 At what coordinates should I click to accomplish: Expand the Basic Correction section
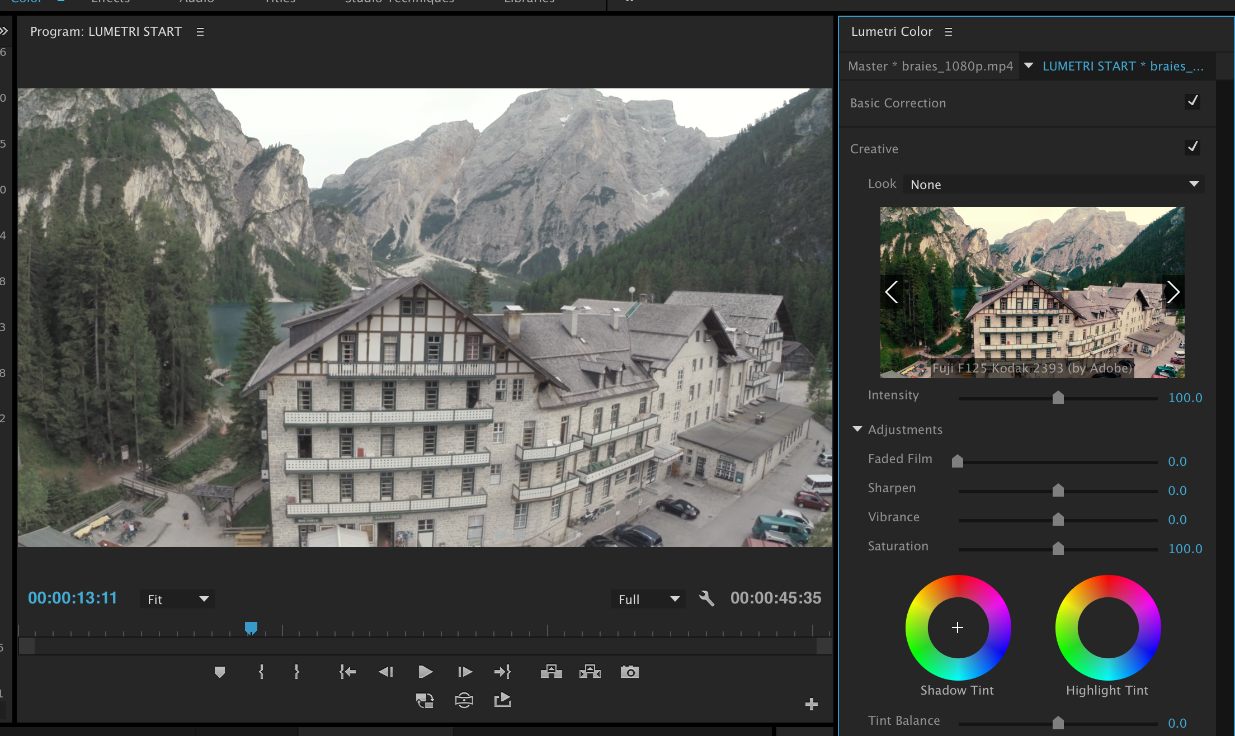tap(898, 103)
